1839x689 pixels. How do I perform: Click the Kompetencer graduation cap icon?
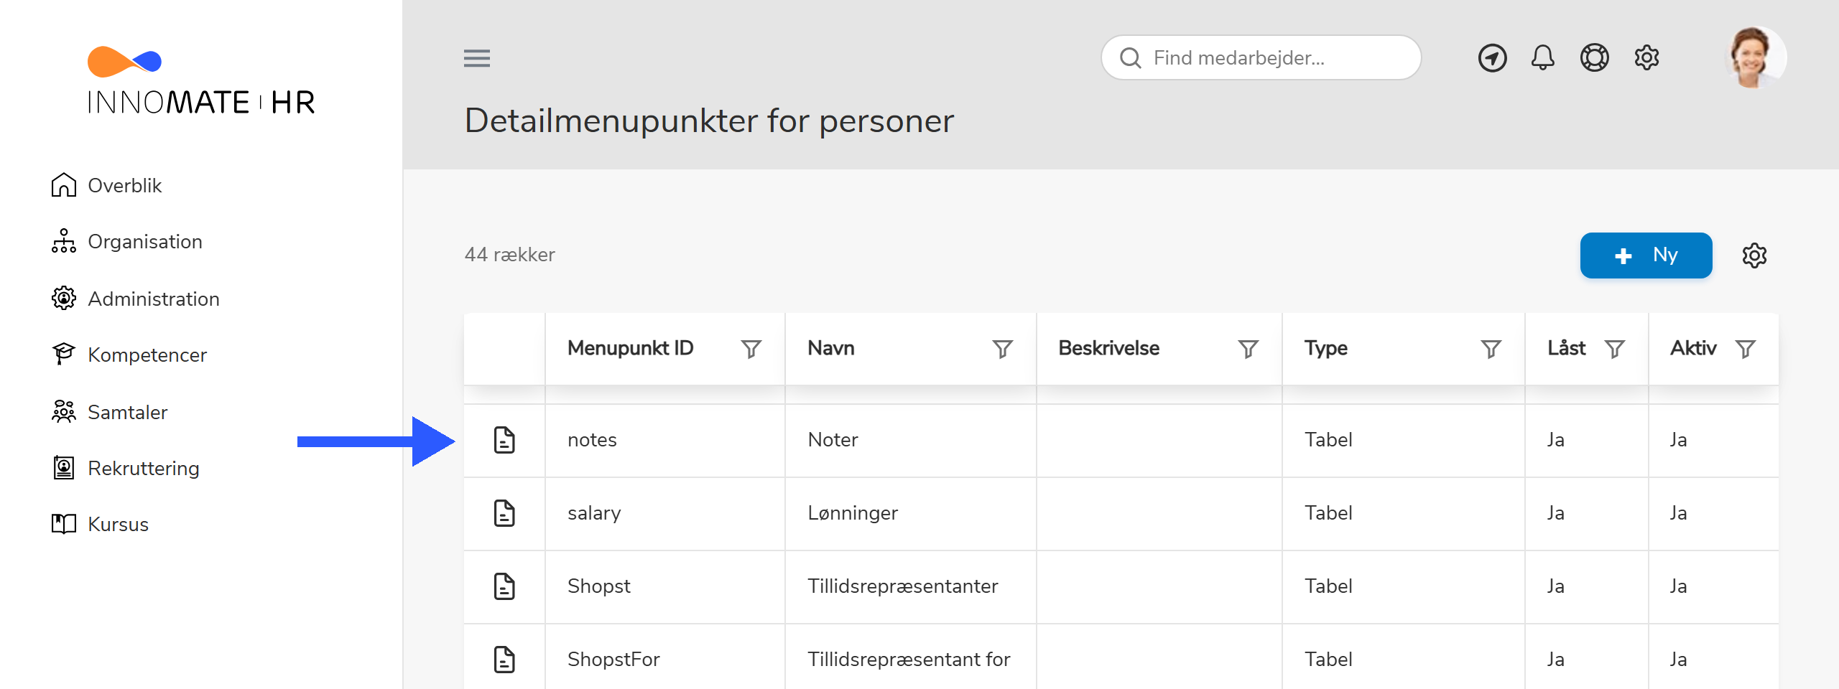click(x=65, y=354)
